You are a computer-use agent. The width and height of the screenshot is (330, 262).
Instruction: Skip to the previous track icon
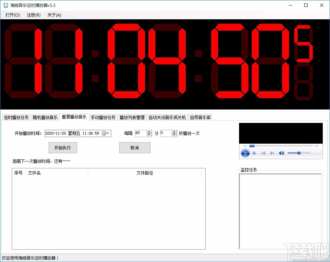pos(264,153)
